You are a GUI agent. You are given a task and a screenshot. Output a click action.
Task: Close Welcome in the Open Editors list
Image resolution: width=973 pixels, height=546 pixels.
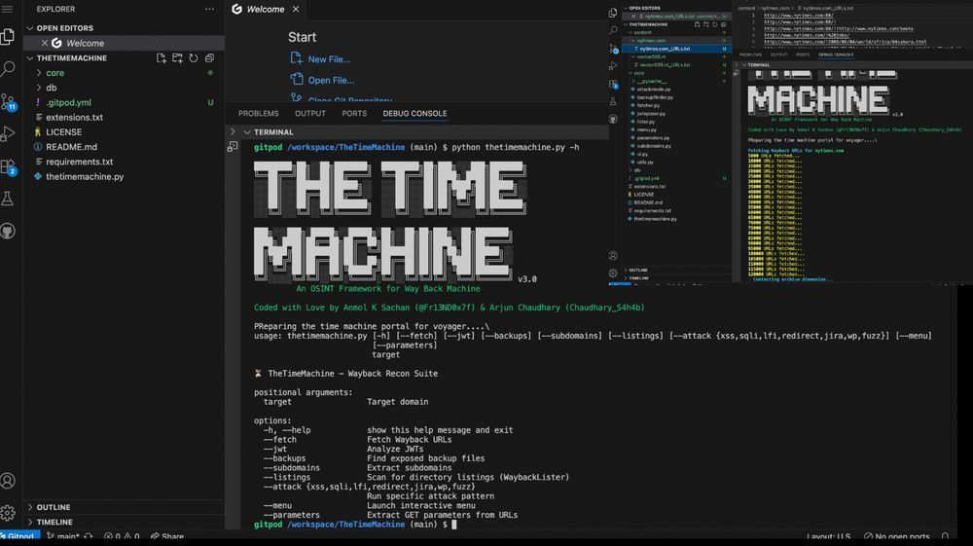point(45,43)
